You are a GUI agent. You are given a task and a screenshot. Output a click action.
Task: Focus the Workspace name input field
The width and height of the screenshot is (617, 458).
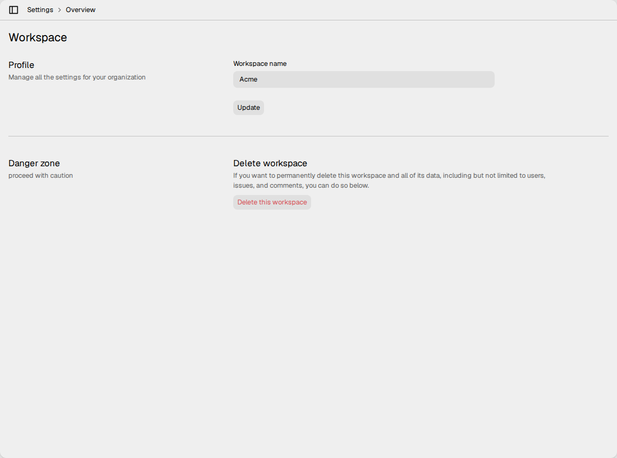coord(363,79)
